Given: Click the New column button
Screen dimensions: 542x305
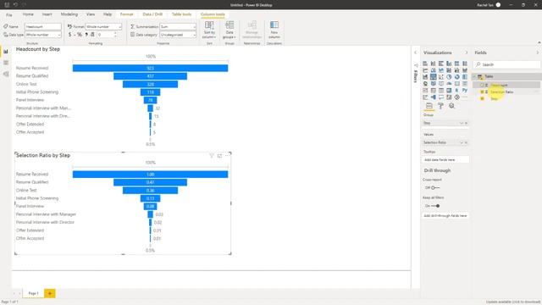Looking at the screenshot, I should 274,30.
